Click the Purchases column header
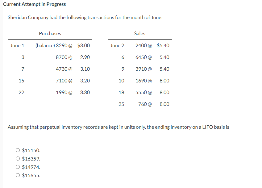This screenshot has width=262, height=188. (x=50, y=33)
